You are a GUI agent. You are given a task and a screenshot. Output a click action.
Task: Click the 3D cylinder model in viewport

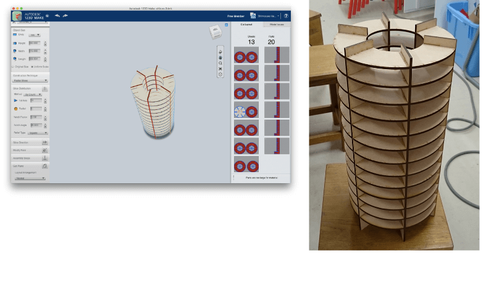153,102
